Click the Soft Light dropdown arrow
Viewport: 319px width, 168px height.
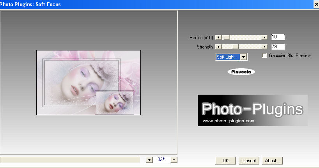pos(243,57)
